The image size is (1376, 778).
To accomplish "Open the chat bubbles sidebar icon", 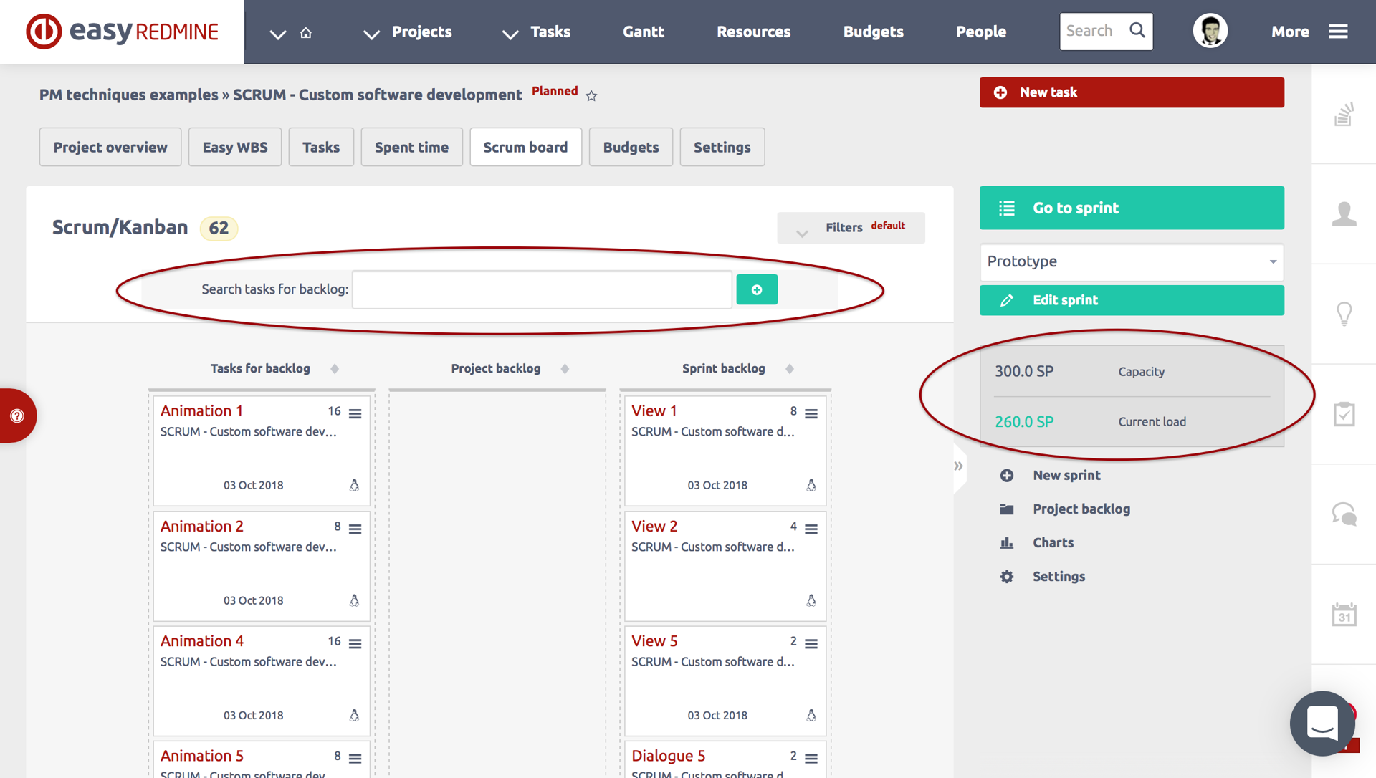I will pyautogui.click(x=1344, y=514).
